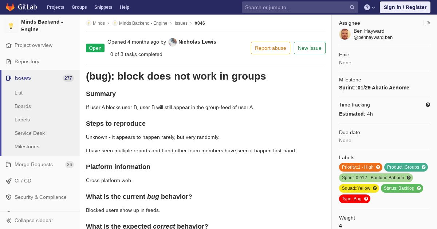Viewport: 437px width, 229px height.
Task: Click the Repository sidebar link
Action: 27,62
